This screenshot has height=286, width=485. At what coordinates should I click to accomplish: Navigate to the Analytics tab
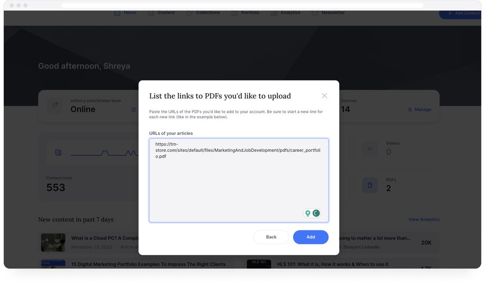[286, 13]
